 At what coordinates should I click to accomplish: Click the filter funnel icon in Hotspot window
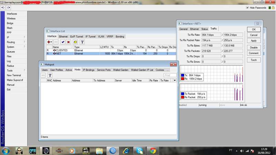(50, 75)
